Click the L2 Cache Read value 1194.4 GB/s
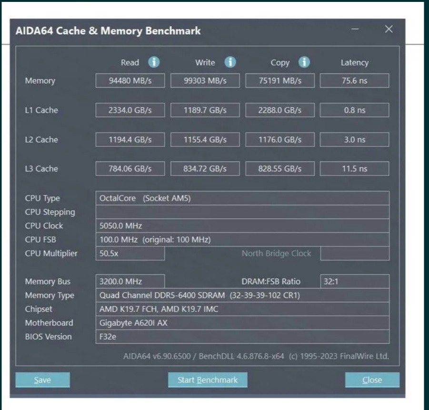Screen dimensions: 429x410 click(x=130, y=140)
